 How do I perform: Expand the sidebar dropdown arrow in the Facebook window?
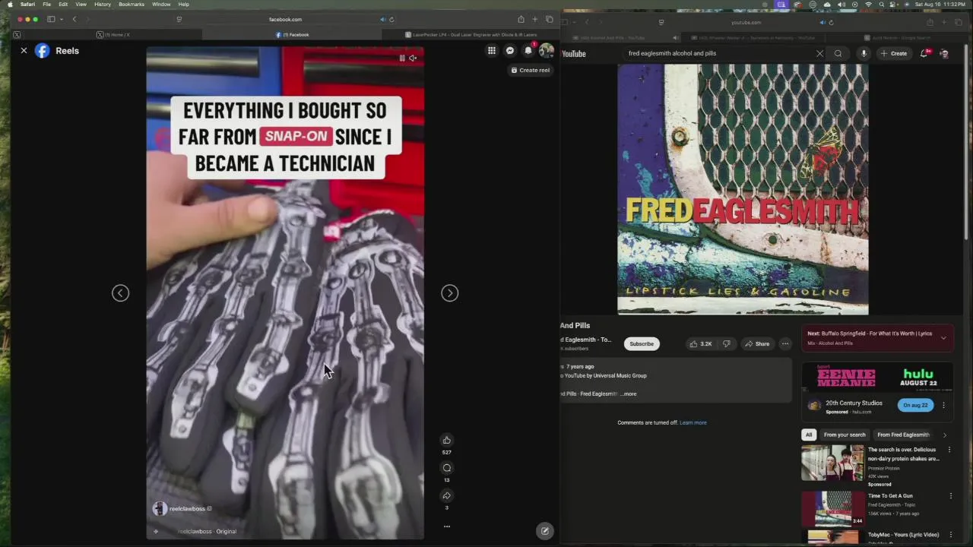60,19
